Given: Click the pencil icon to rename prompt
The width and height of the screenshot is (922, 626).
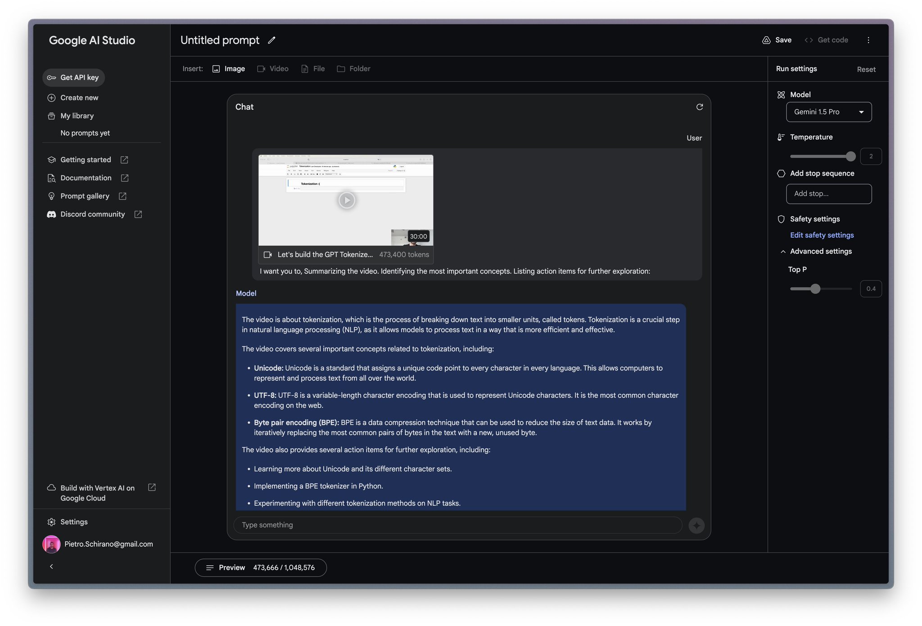Looking at the screenshot, I should 271,40.
